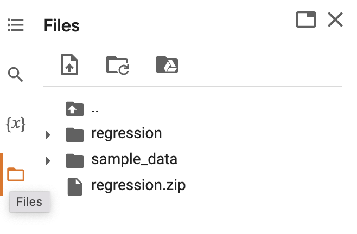357x234 pixels.
Task: Open the Search panel icon
Action: click(x=15, y=74)
